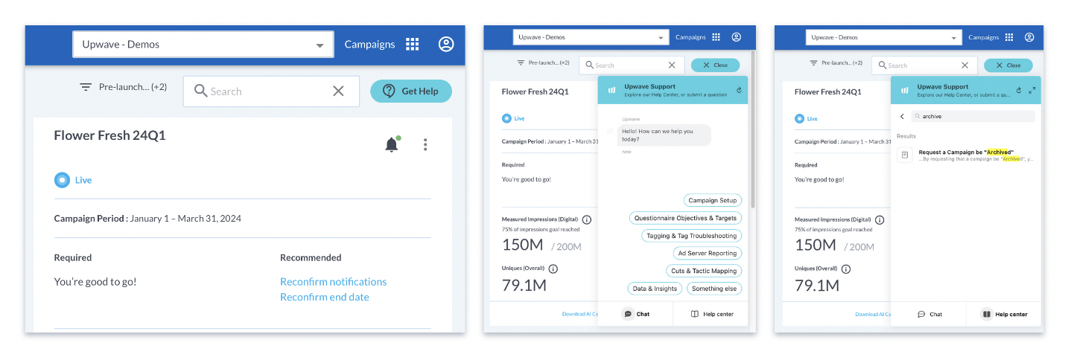
Task: Click the article icon beside the Archived result
Action: pyautogui.click(x=905, y=155)
